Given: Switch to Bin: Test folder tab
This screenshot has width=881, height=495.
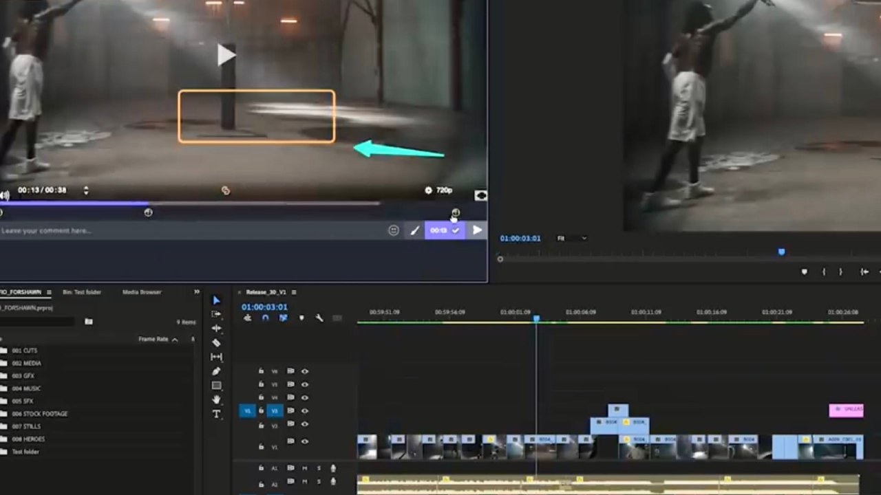Looking at the screenshot, I should (x=82, y=292).
